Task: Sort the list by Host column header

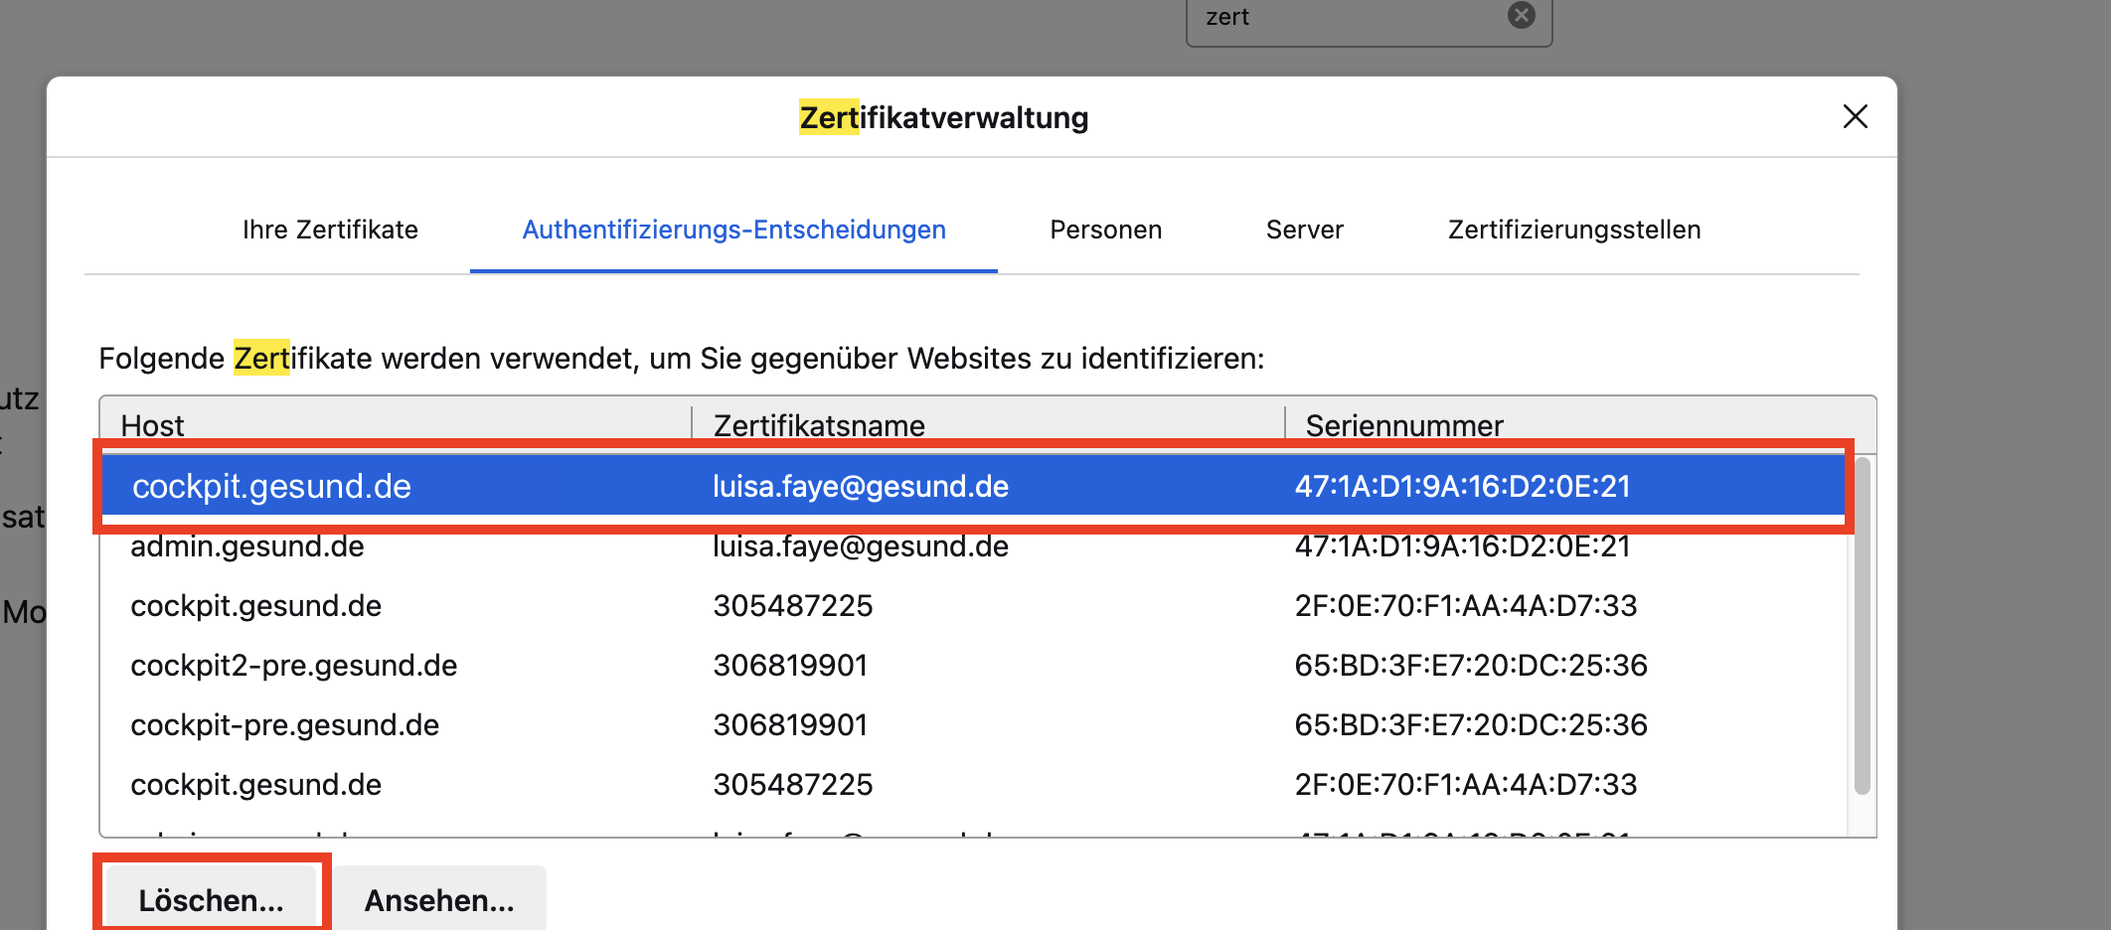Action: click(x=396, y=425)
